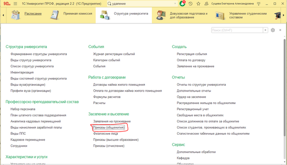
Task: Click the Структура университета diagram icon
Action: (105, 15)
